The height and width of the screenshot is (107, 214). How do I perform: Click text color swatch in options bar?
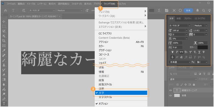(x=152, y=10)
